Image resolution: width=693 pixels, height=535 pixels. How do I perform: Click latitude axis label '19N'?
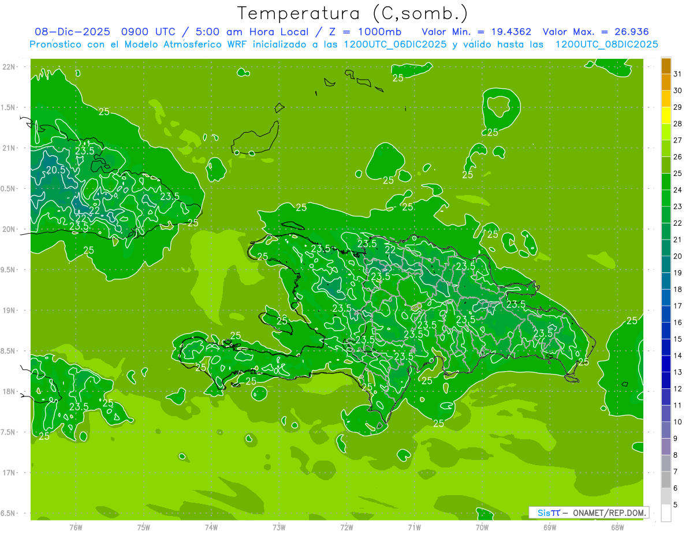coord(9,310)
